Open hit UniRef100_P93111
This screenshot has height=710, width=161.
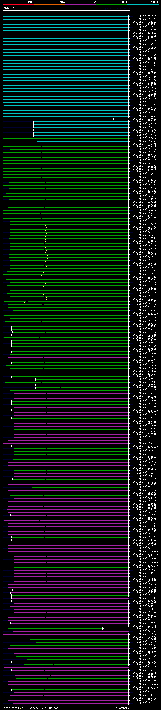144,22
